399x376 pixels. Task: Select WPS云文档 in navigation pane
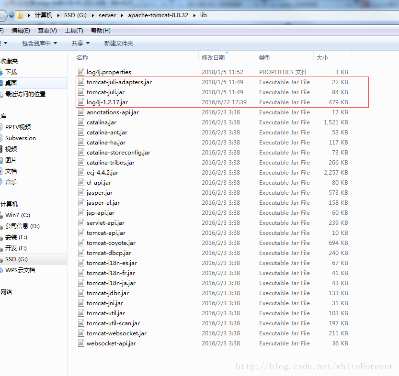[x=20, y=270]
